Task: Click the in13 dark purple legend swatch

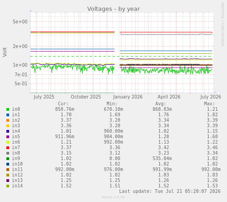Action: click(x=8, y=181)
